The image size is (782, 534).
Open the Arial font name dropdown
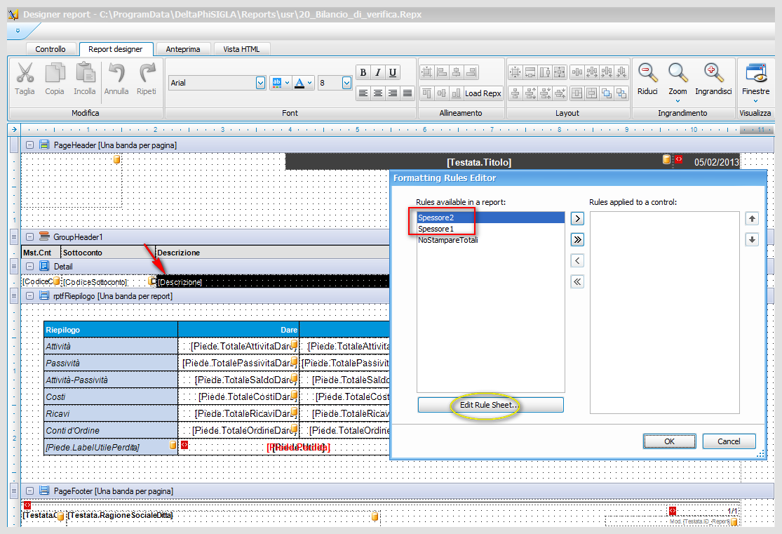(x=260, y=83)
